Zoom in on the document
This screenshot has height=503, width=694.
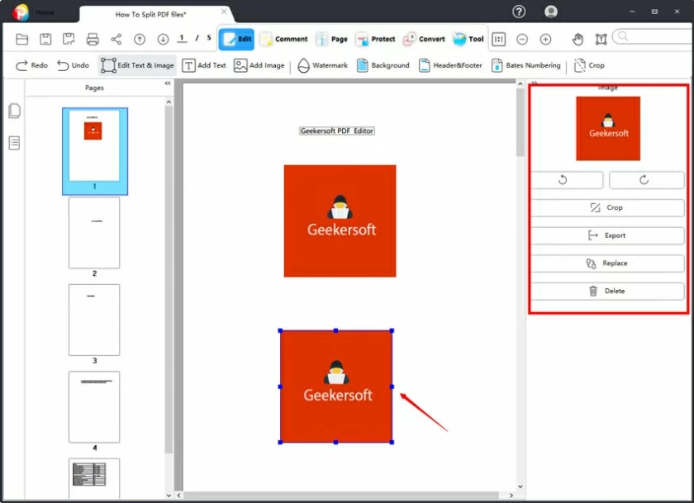click(545, 38)
